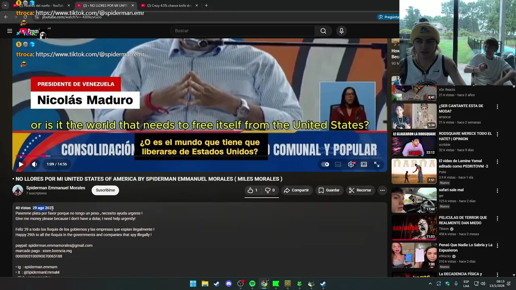
Task: Switch to theater mode view
Action: click(364, 164)
